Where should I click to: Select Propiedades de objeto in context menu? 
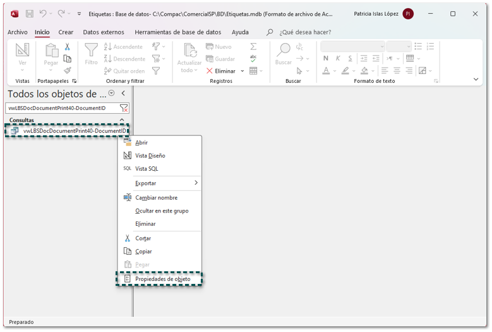(162, 279)
